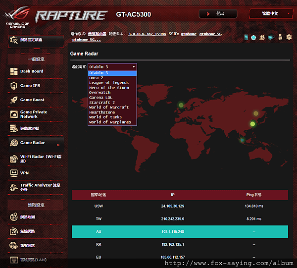
Task: Click the ping value 8.201 ms
Action: (254, 219)
